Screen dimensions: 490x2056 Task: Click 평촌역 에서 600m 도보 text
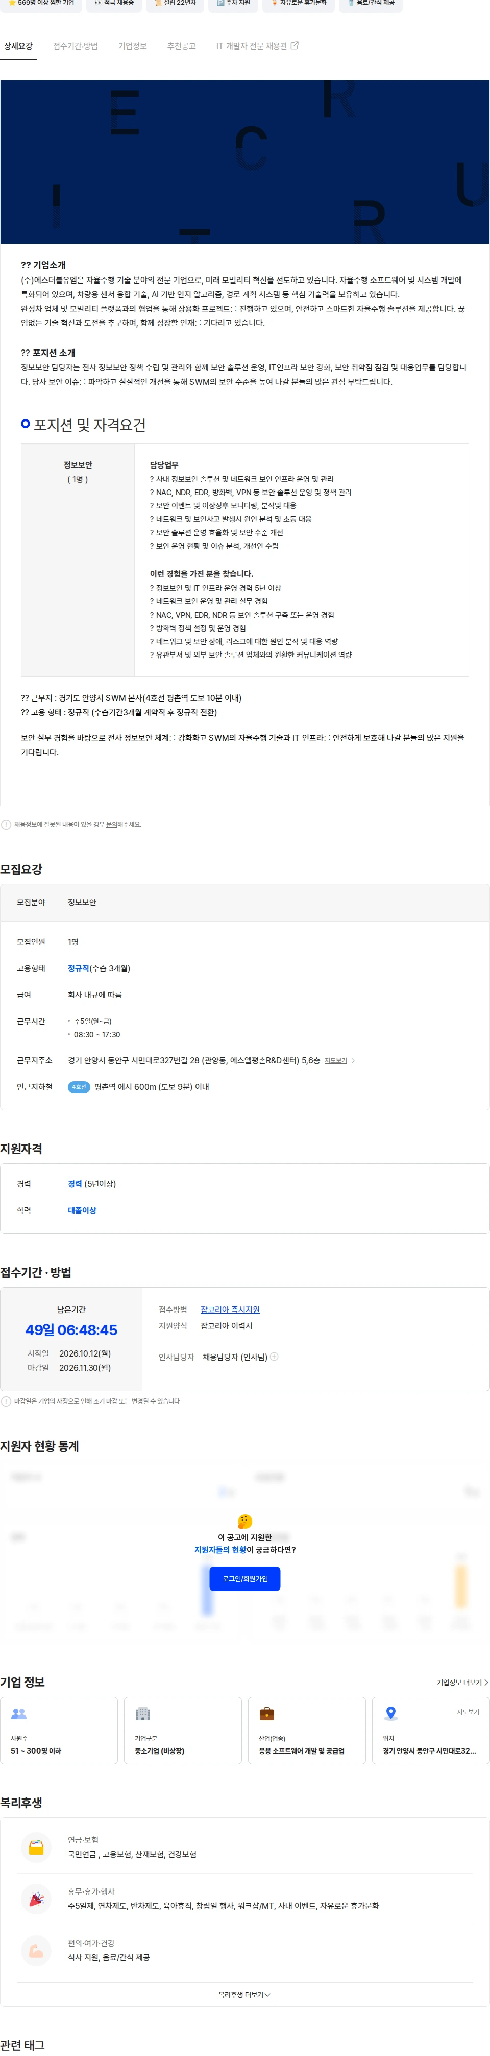coord(152,1087)
